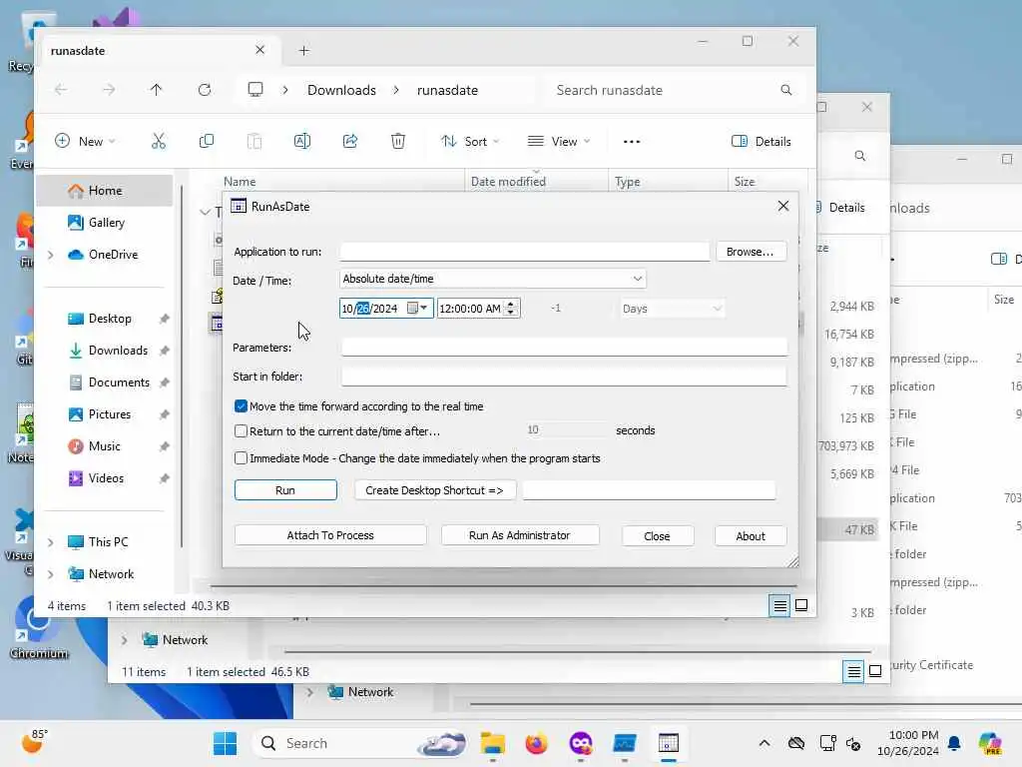Click the search magnifier in runasdate window
The width and height of the screenshot is (1022, 767).
coord(786,90)
